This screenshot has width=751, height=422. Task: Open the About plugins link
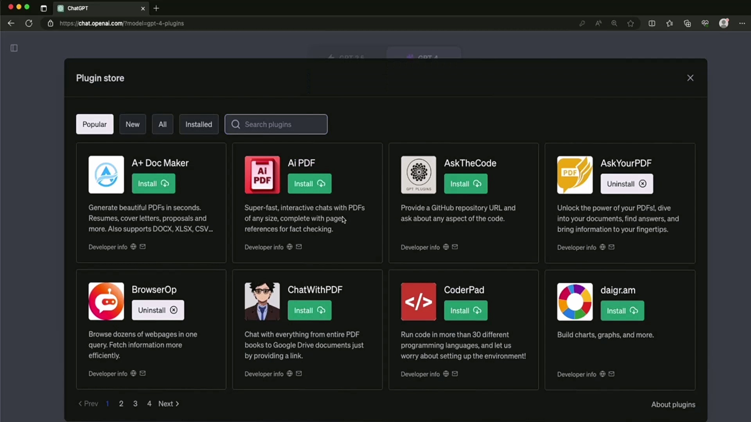(x=673, y=404)
